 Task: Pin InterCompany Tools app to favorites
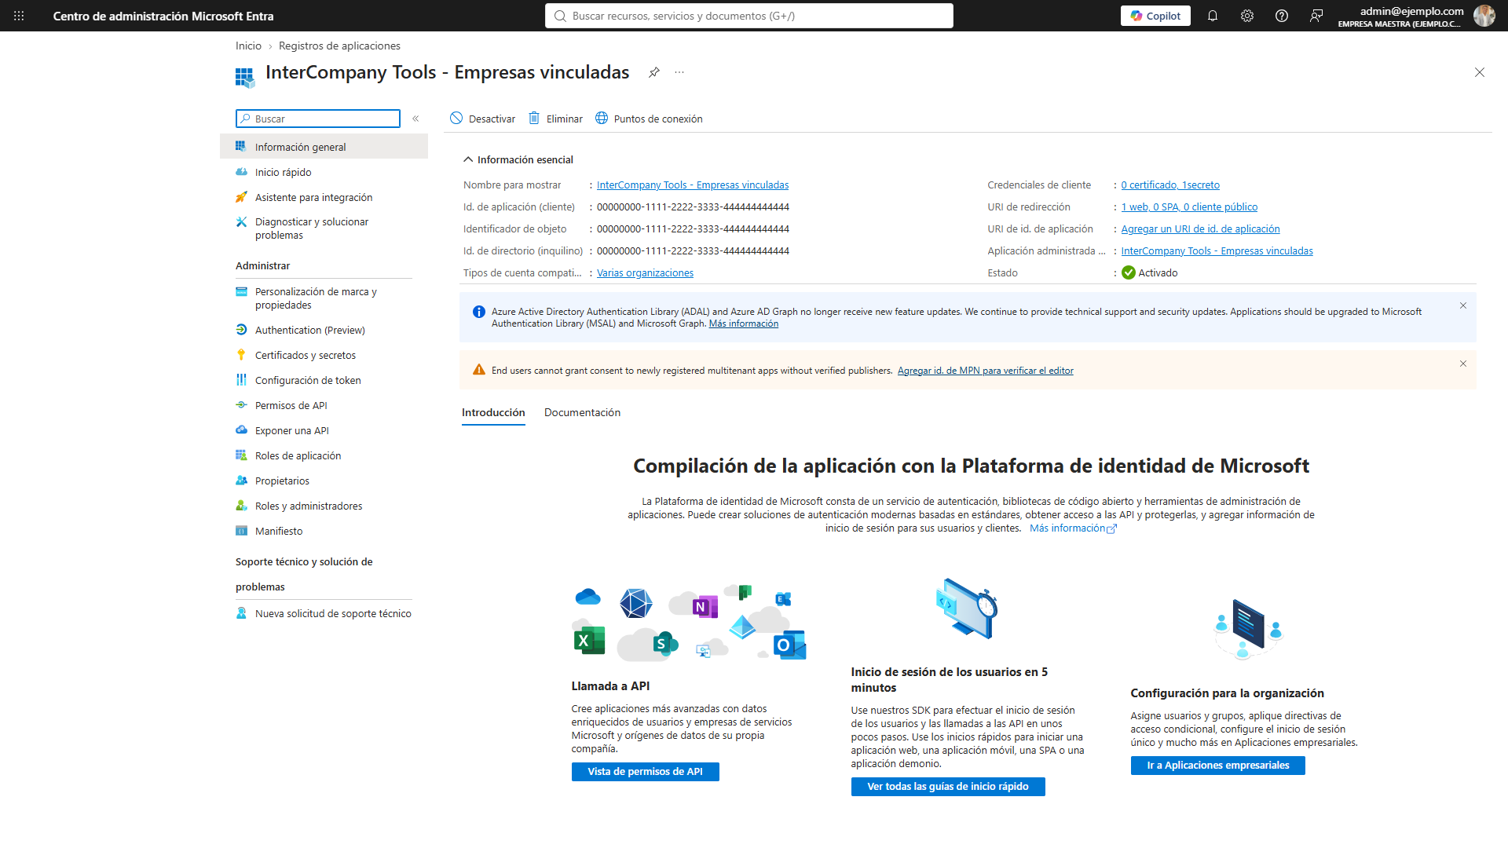pos(653,72)
